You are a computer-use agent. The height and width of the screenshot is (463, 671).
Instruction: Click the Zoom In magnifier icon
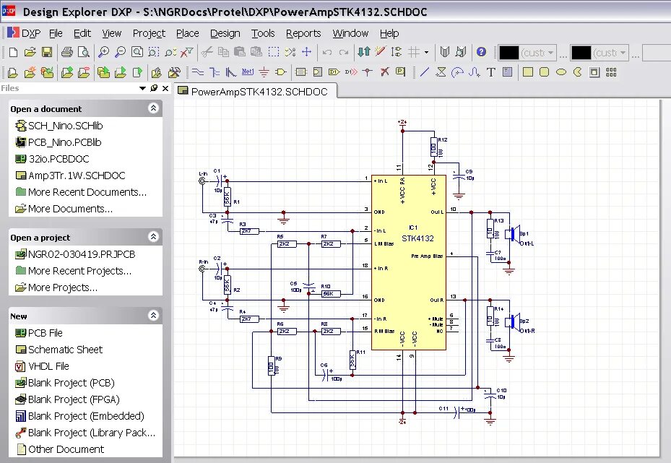pyautogui.click(x=103, y=52)
